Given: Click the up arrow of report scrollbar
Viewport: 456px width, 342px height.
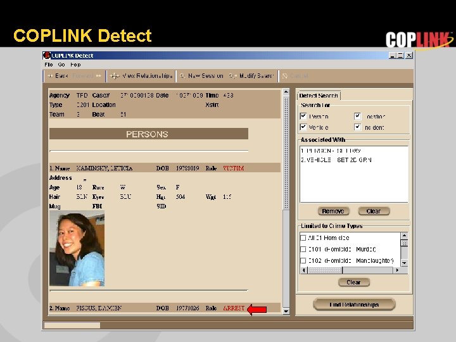Looking at the screenshot, I should pos(286,92).
